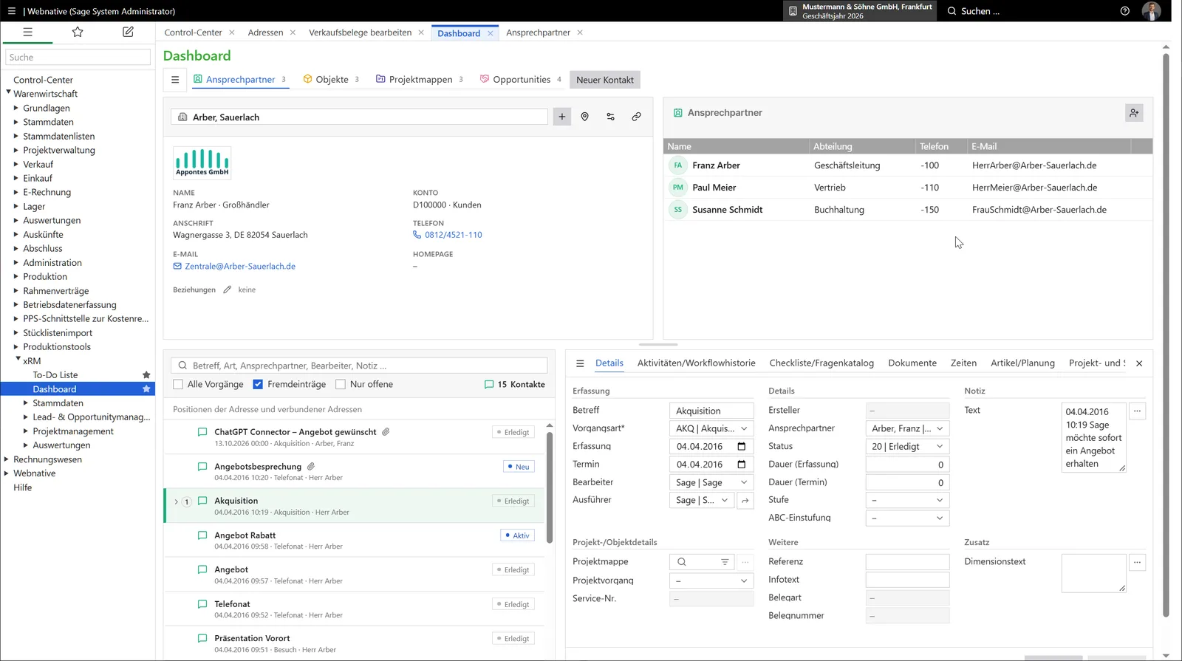This screenshot has height=661, width=1182.
Task: Open the edit notes icon in sidebar
Action: (x=128, y=32)
